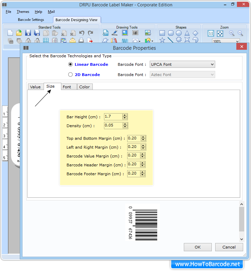Open the Themes menu

[x=23, y=12]
